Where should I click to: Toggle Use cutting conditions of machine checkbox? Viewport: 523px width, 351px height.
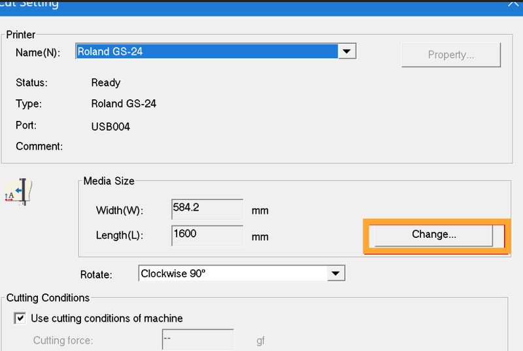pos(20,318)
